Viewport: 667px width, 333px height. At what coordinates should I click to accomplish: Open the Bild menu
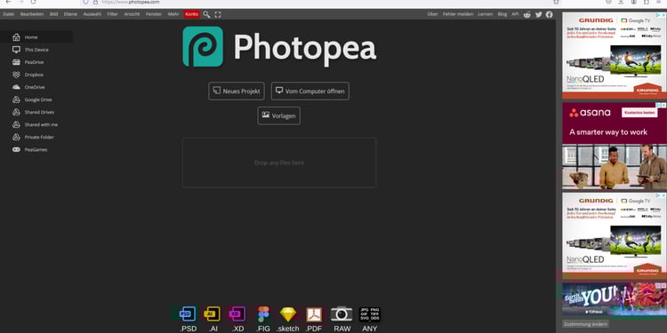point(53,14)
